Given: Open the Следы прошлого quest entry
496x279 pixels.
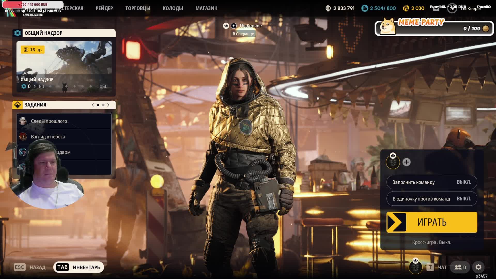Looking at the screenshot, I should (x=64, y=121).
